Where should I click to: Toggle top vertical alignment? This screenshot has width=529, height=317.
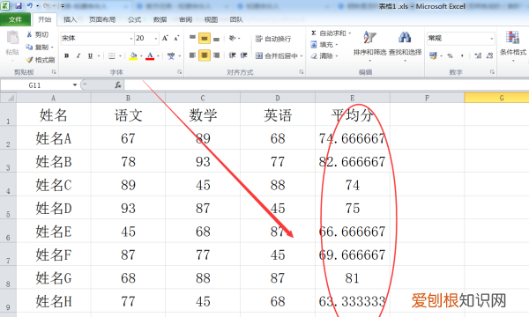pos(192,38)
